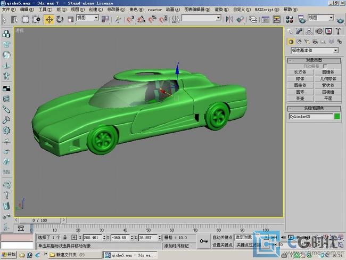Screen dimensions: 346x260
Task: Open the 工具 (Tools) menu
Action: tap(45, 10)
